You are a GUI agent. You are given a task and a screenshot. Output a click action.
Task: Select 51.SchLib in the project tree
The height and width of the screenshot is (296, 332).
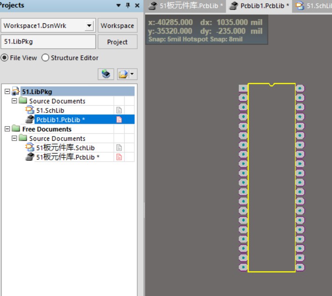click(50, 110)
